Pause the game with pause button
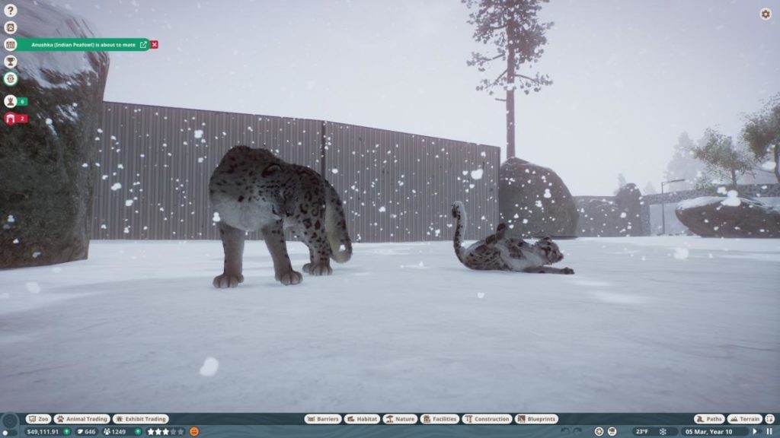This screenshot has height=438, width=780. click(x=769, y=432)
